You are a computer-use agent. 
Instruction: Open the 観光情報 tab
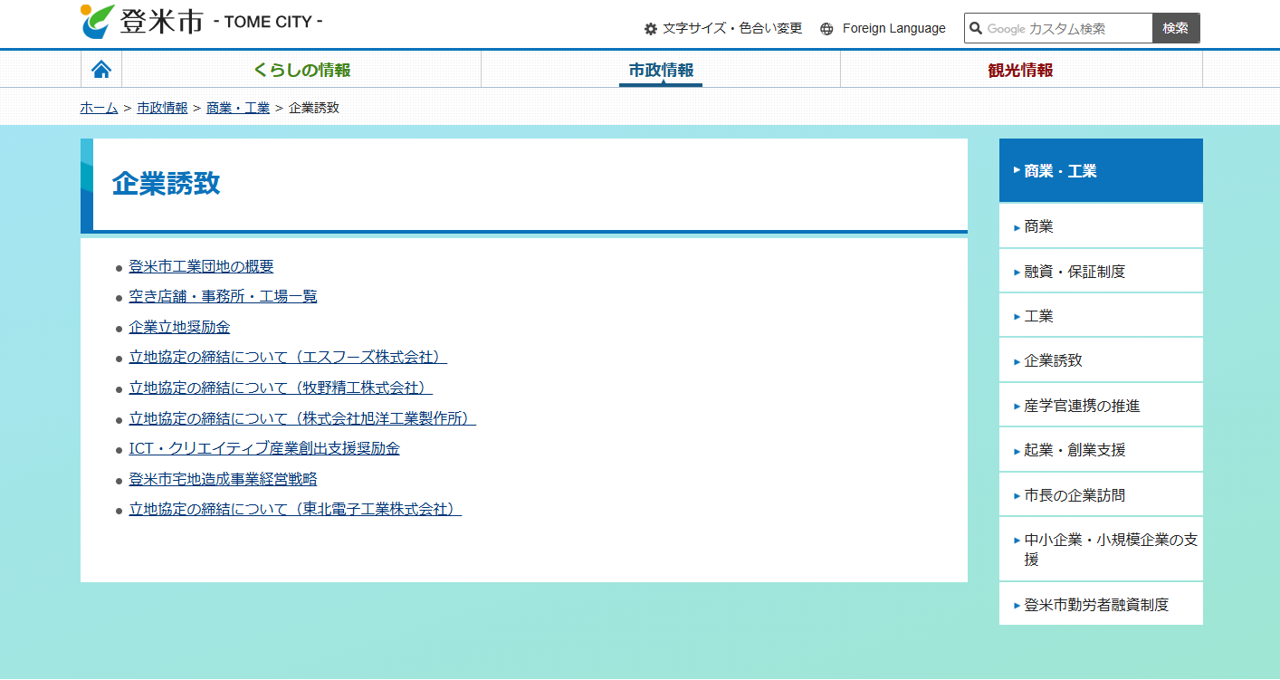click(x=1021, y=70)
